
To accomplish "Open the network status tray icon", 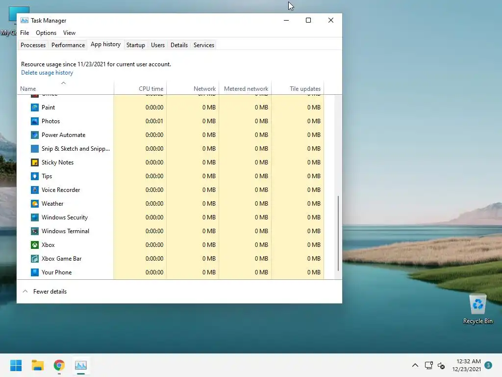I will pyautogui.click(x=428, y=365).
